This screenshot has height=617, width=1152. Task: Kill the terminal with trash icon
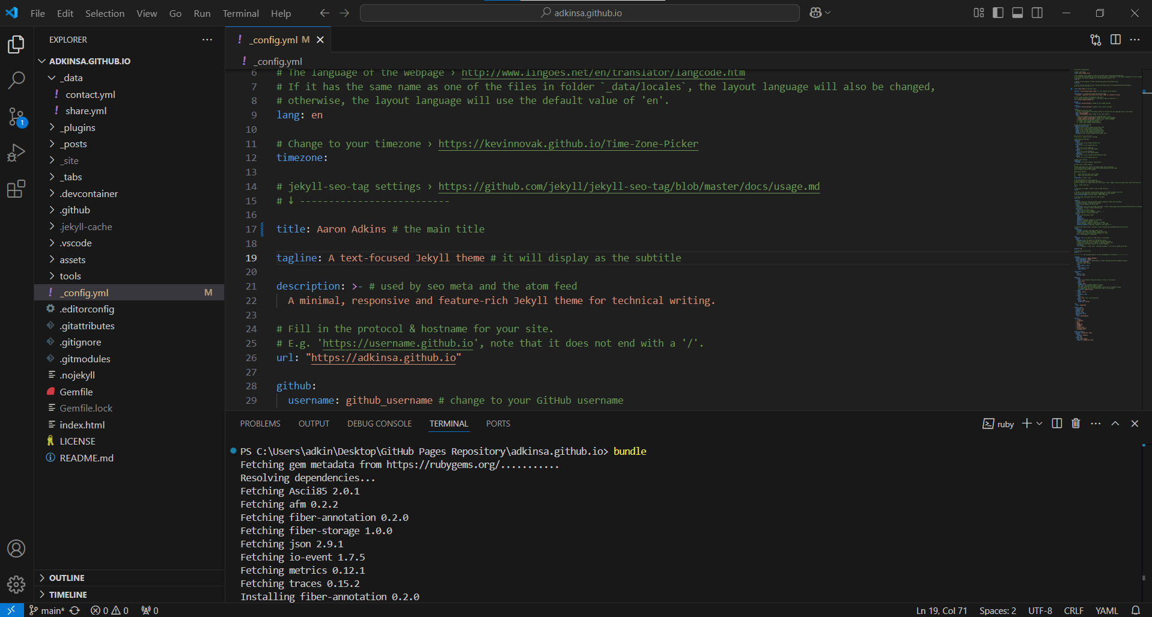pyautogui.click(x=1076, y=424)
